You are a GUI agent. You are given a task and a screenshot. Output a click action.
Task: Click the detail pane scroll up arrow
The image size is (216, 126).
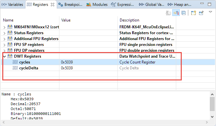pos(212,94)
